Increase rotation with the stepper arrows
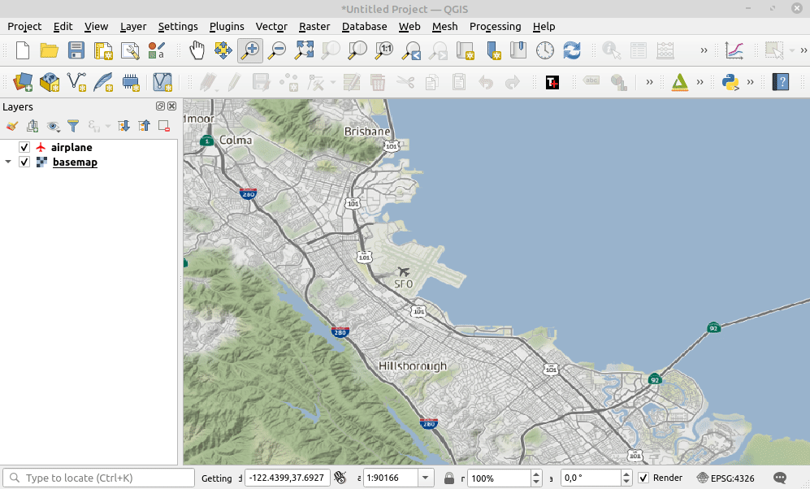Screen dimensions: 810x489 [x=626, y=474]
